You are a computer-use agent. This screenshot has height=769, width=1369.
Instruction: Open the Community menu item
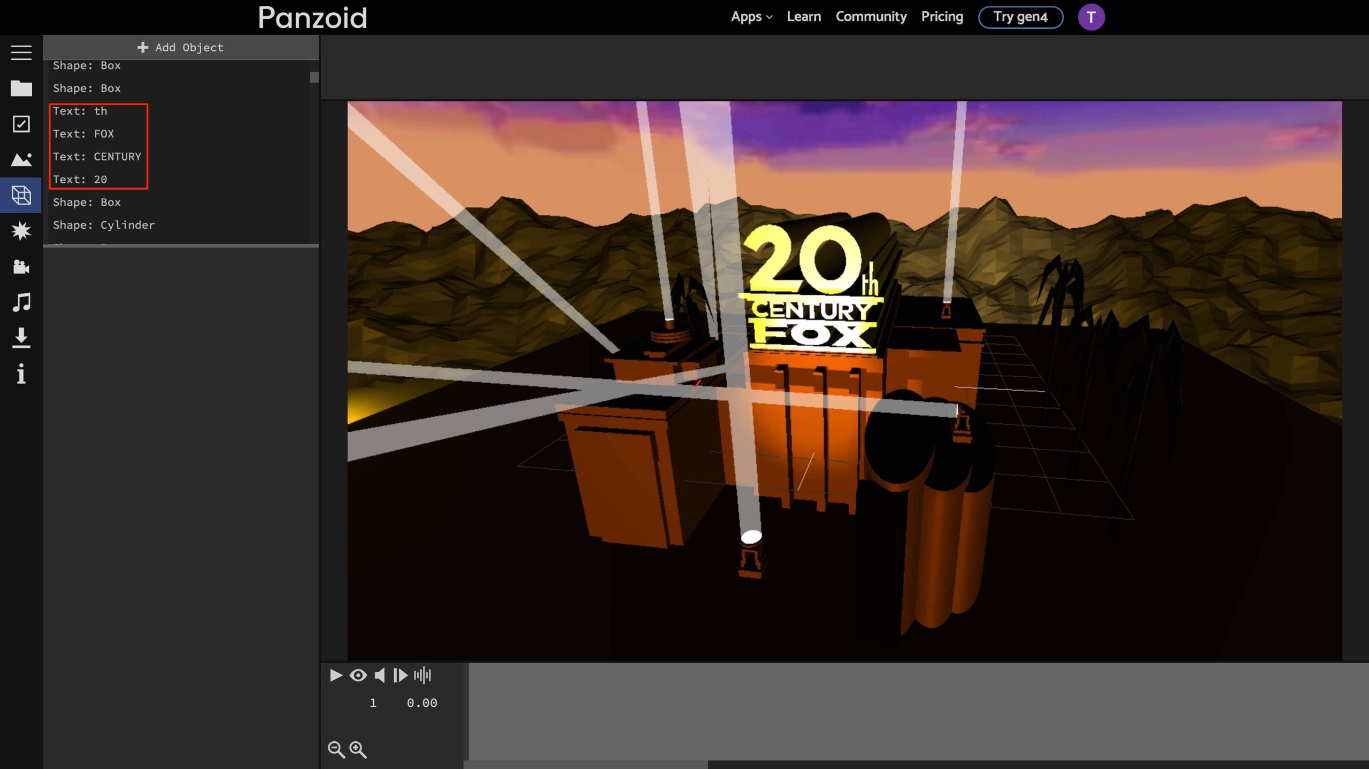(871, 17)
